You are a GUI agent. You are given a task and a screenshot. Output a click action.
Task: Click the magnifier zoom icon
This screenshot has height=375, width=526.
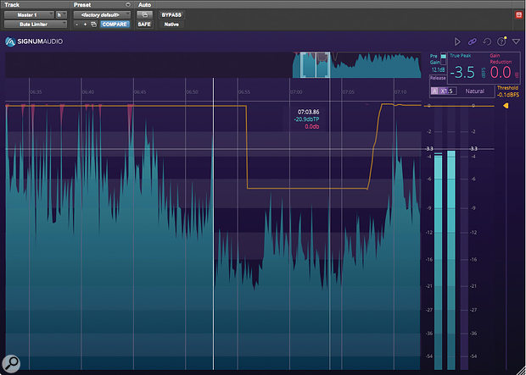(x=11, y=362)
